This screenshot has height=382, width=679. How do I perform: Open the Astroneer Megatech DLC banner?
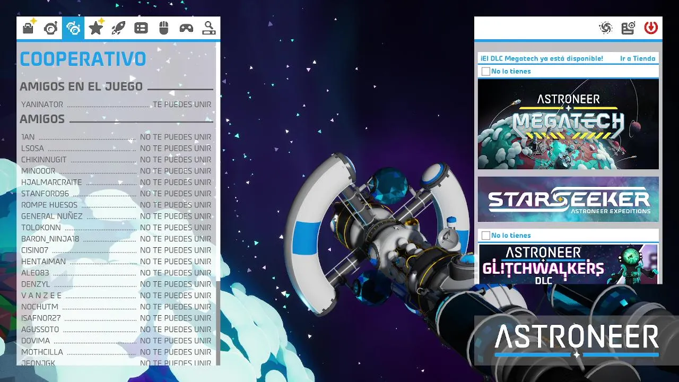click(x=568, y=124)
